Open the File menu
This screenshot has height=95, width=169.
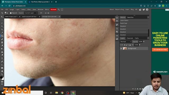pos(2,9)
